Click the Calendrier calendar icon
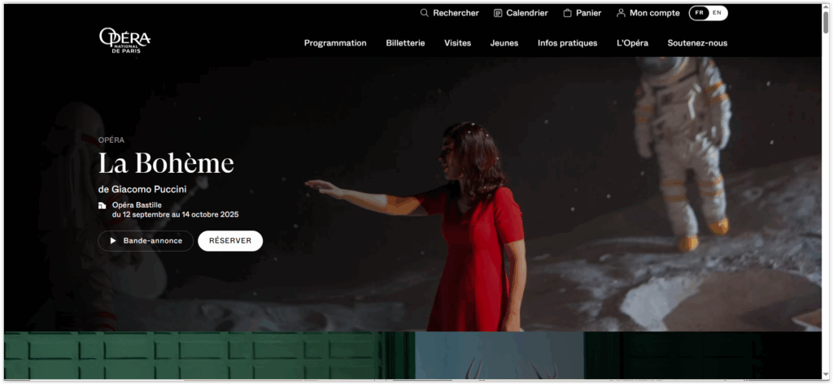Screen dimensions: 833x384 pos(498,13)
